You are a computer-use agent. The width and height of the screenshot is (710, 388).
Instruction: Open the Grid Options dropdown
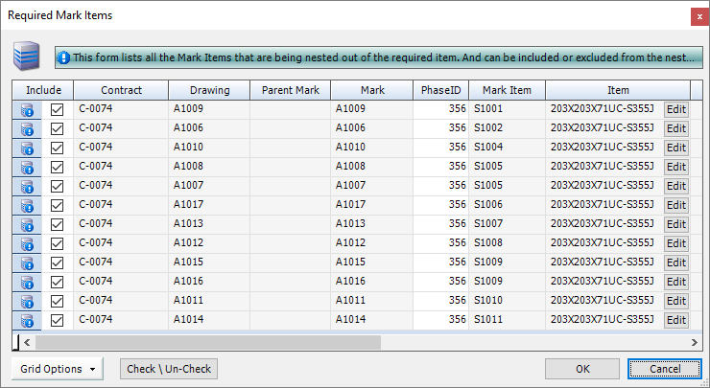coord(58,369)
